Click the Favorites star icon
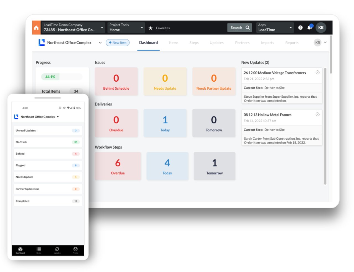Image resolution: width=354 pixels, height=272 pixels. [151, 28]
